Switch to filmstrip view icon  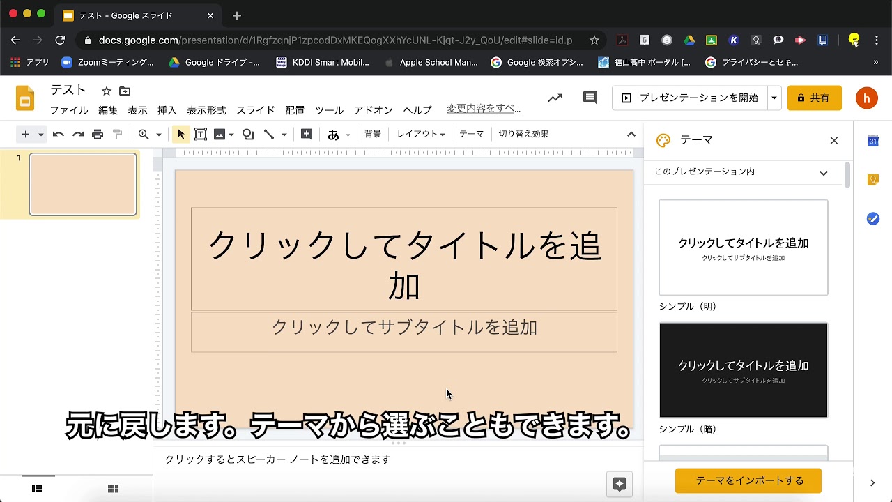37,489
